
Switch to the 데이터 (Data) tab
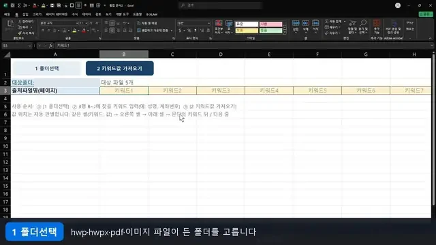coord(87,14)
